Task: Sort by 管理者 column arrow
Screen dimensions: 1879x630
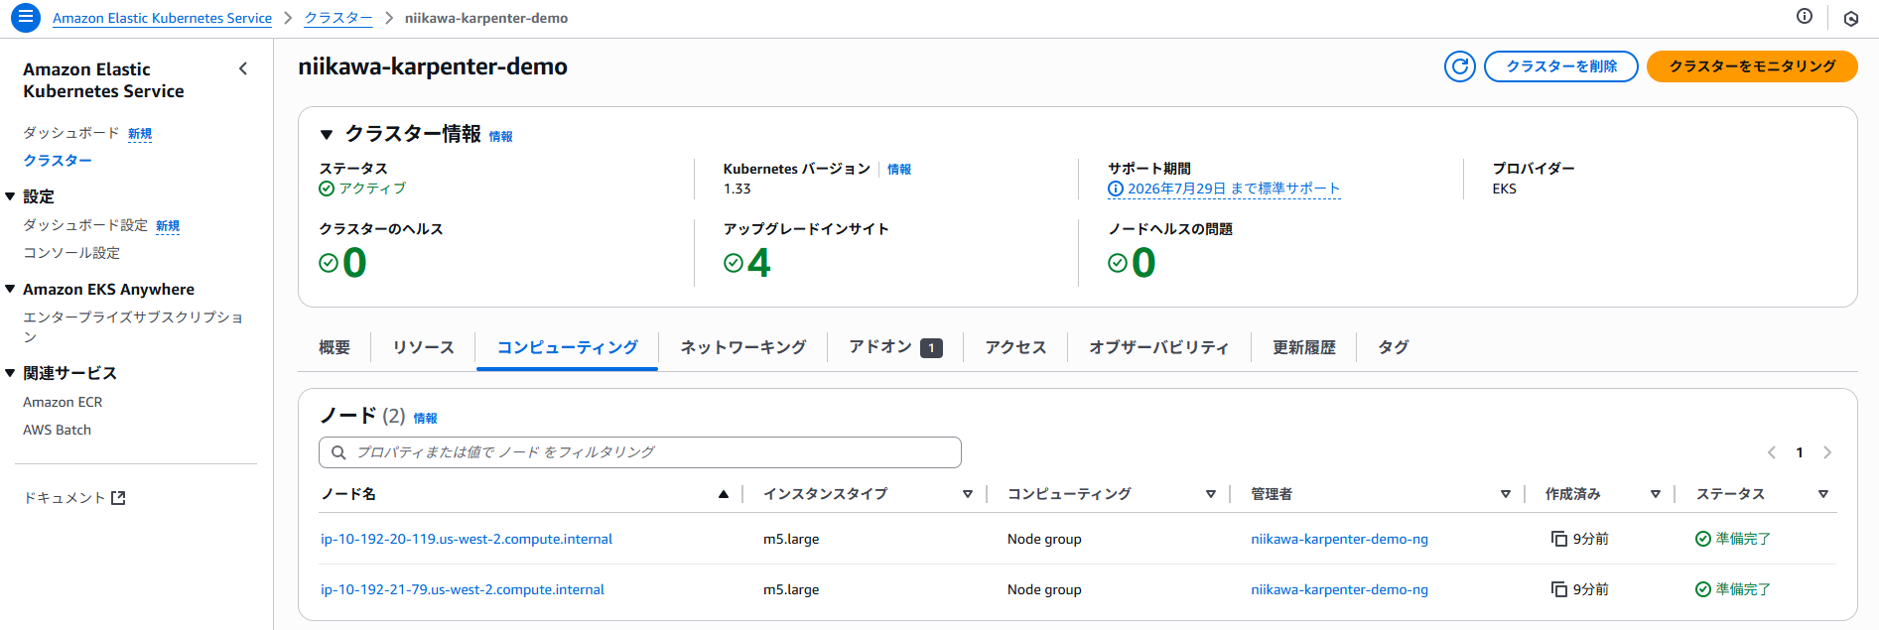Action: pos(1506,494)
